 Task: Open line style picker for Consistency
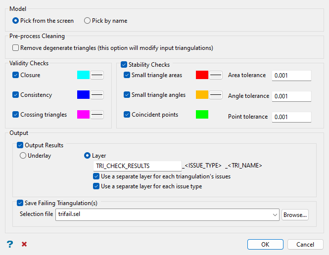tap(97, 95)
